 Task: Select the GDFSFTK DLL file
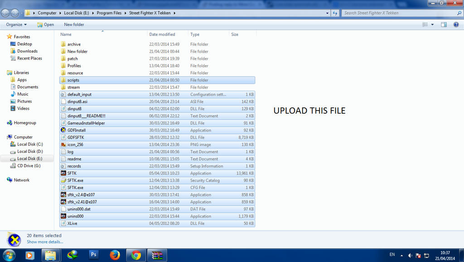tap(157, 137)
